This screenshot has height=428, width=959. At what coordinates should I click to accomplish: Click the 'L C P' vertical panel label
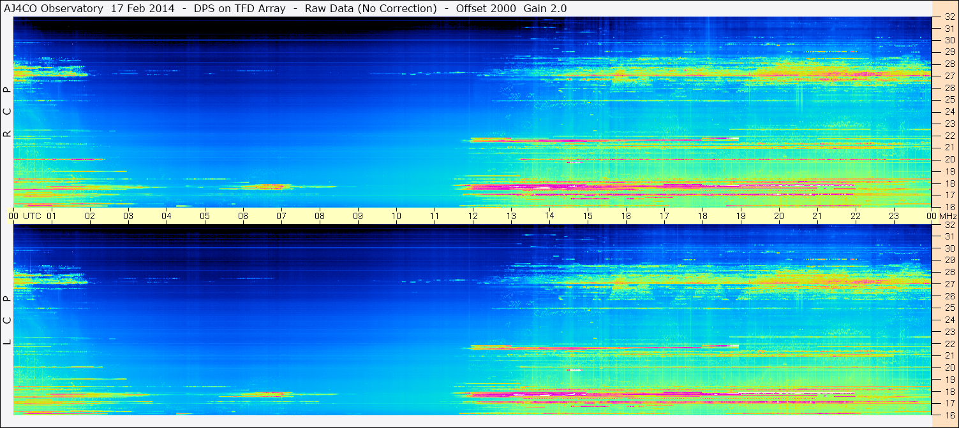point(7,320)
